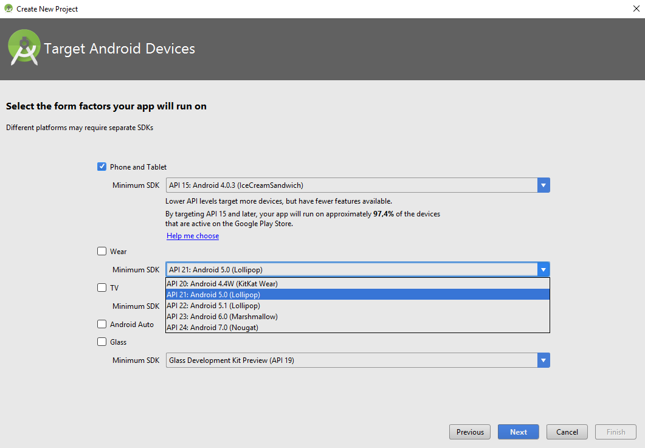Click the Android Auto label text

pos(132,325)
